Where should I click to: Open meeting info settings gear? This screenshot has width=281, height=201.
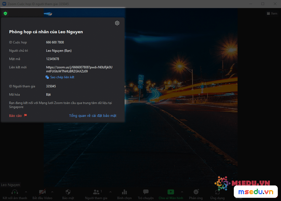[x=117, y=23]
